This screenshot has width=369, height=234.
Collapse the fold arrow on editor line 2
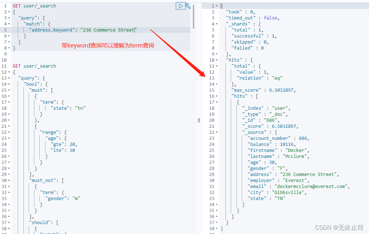(x=9, y=12)
